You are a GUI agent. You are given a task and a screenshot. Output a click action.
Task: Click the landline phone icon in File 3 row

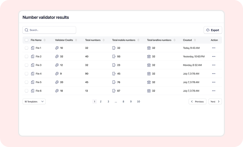pos(149,65)
